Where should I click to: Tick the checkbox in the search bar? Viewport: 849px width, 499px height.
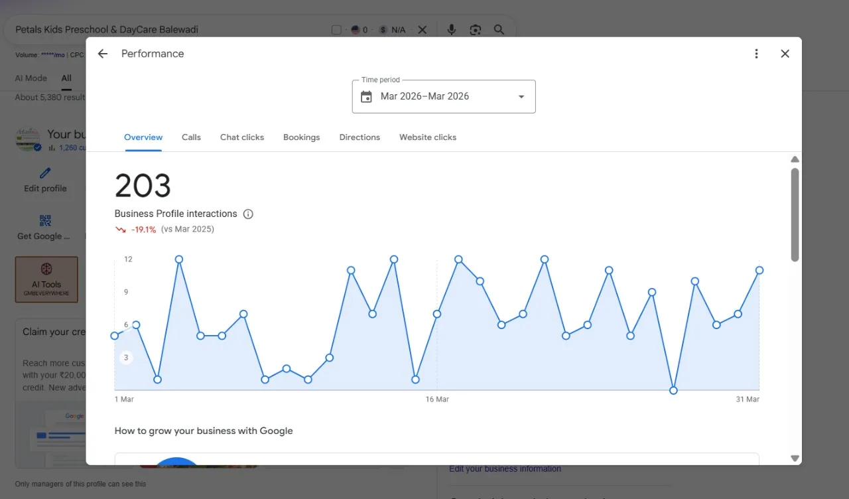click(x=336, y=30)
